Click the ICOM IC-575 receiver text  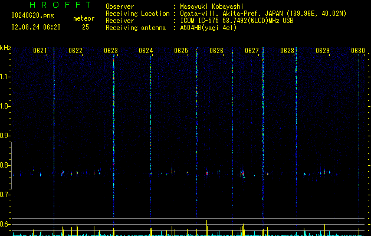tap(237, 21)
